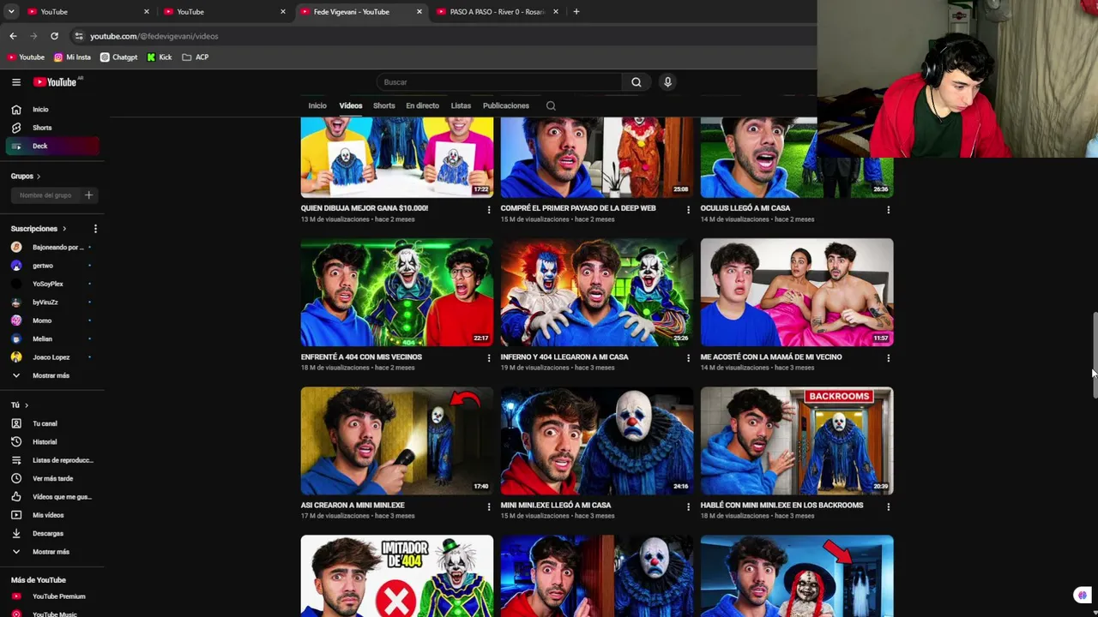Open the Chatgpt bookmark

coord(118,57)
